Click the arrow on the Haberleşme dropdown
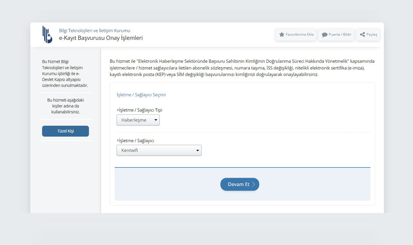 pos(156,120)
